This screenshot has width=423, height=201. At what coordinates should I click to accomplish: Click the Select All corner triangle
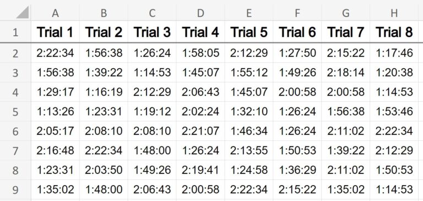tap(23, 13)
